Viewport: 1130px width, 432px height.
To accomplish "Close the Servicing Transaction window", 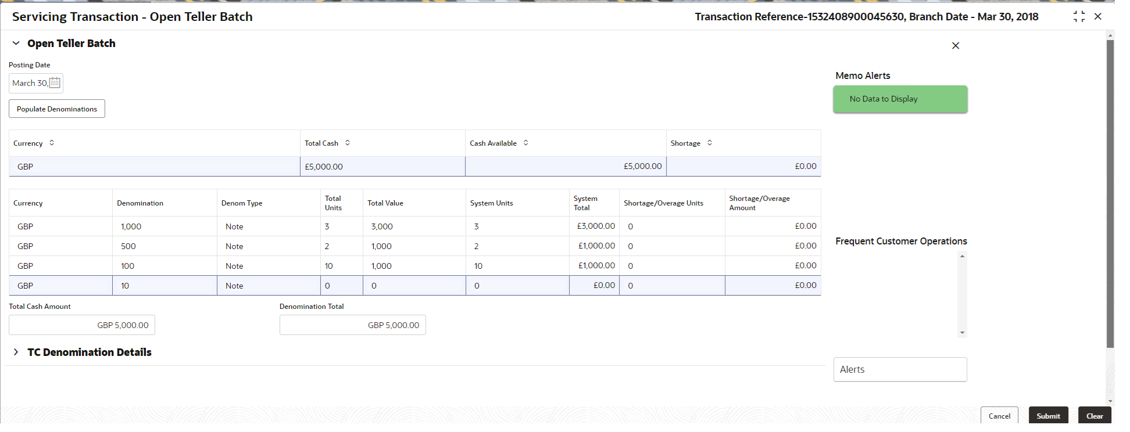I will point(1098,16).
